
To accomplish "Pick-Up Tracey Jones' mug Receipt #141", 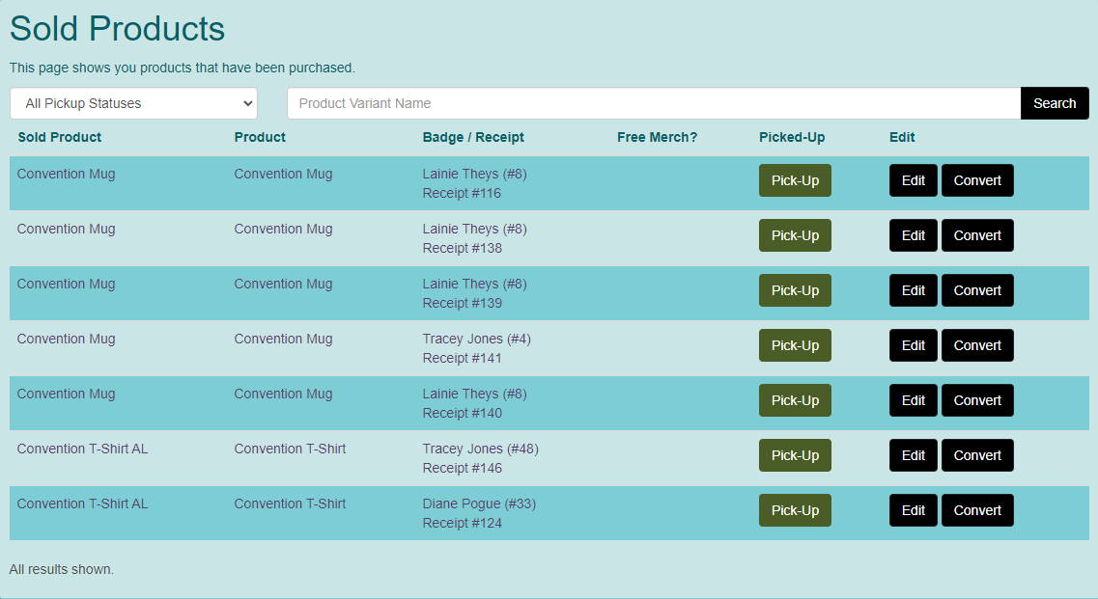I will pyautogui.click(x=795, y=345).
